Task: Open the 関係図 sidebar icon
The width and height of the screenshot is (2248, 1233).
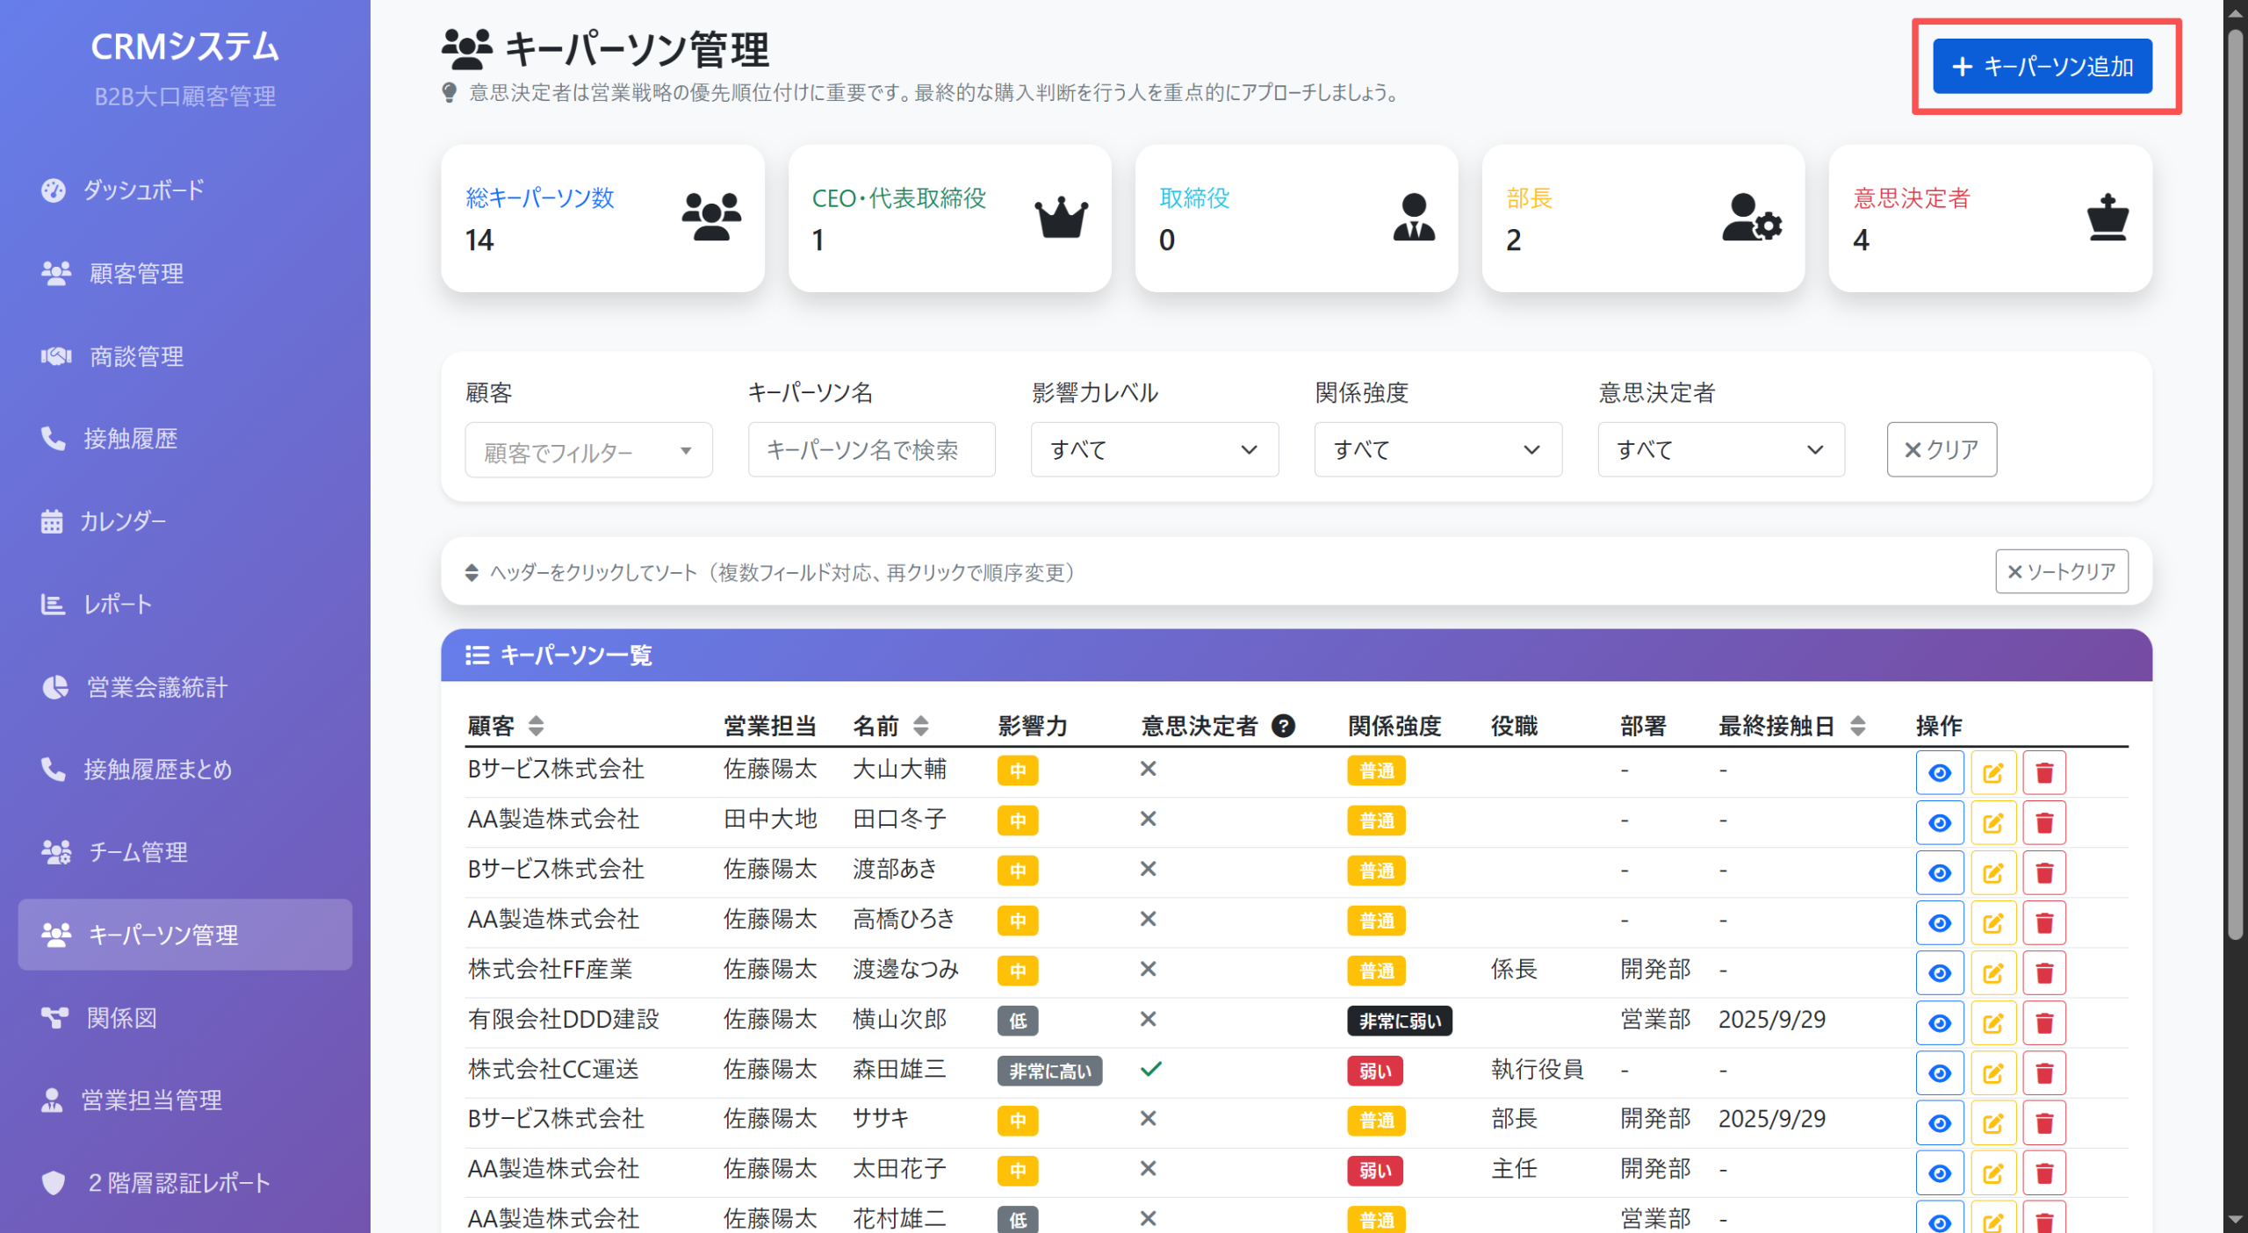Action: [x=54, y=1018]
